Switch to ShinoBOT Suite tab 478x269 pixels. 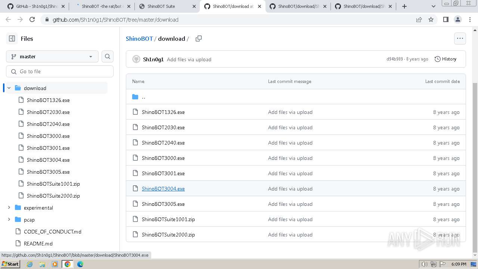167,6
